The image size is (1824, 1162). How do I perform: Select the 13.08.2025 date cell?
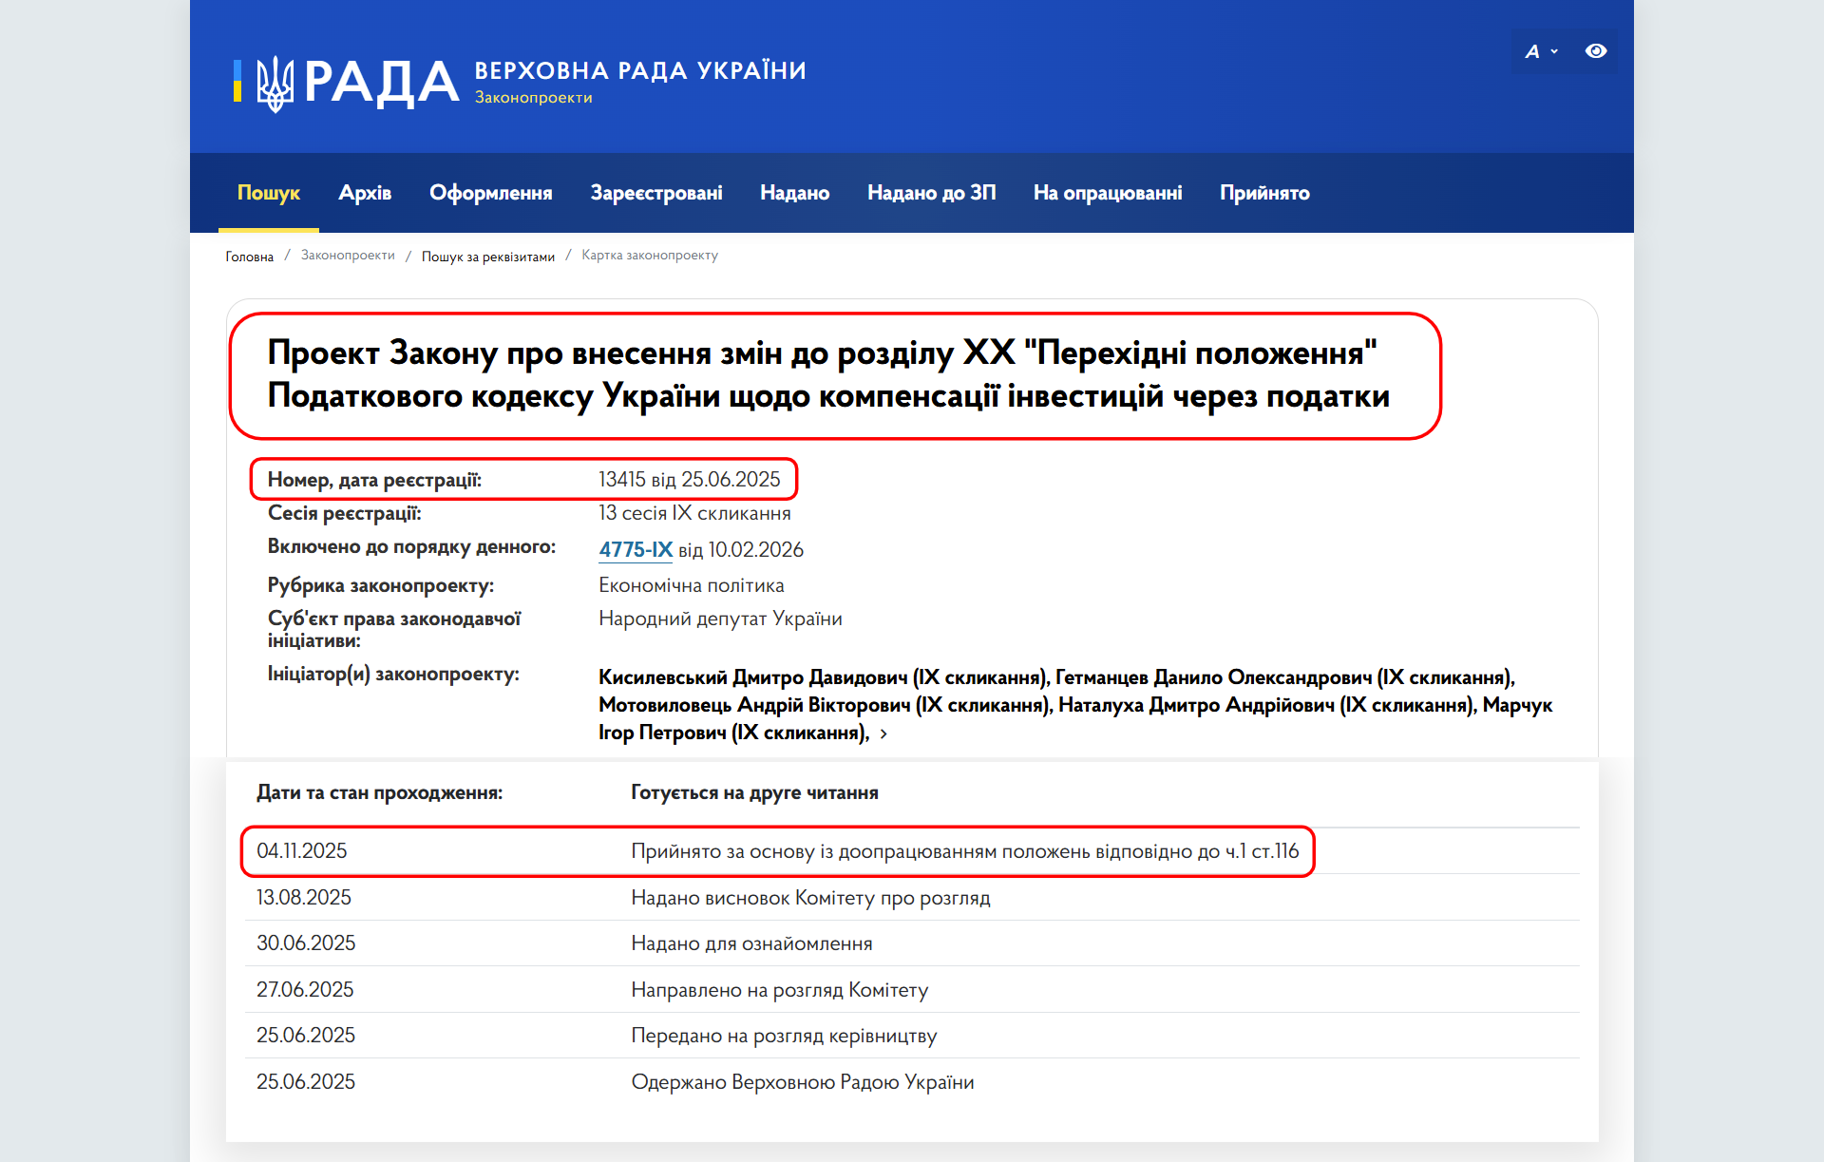pyautogui.click(x=304, y=898)
